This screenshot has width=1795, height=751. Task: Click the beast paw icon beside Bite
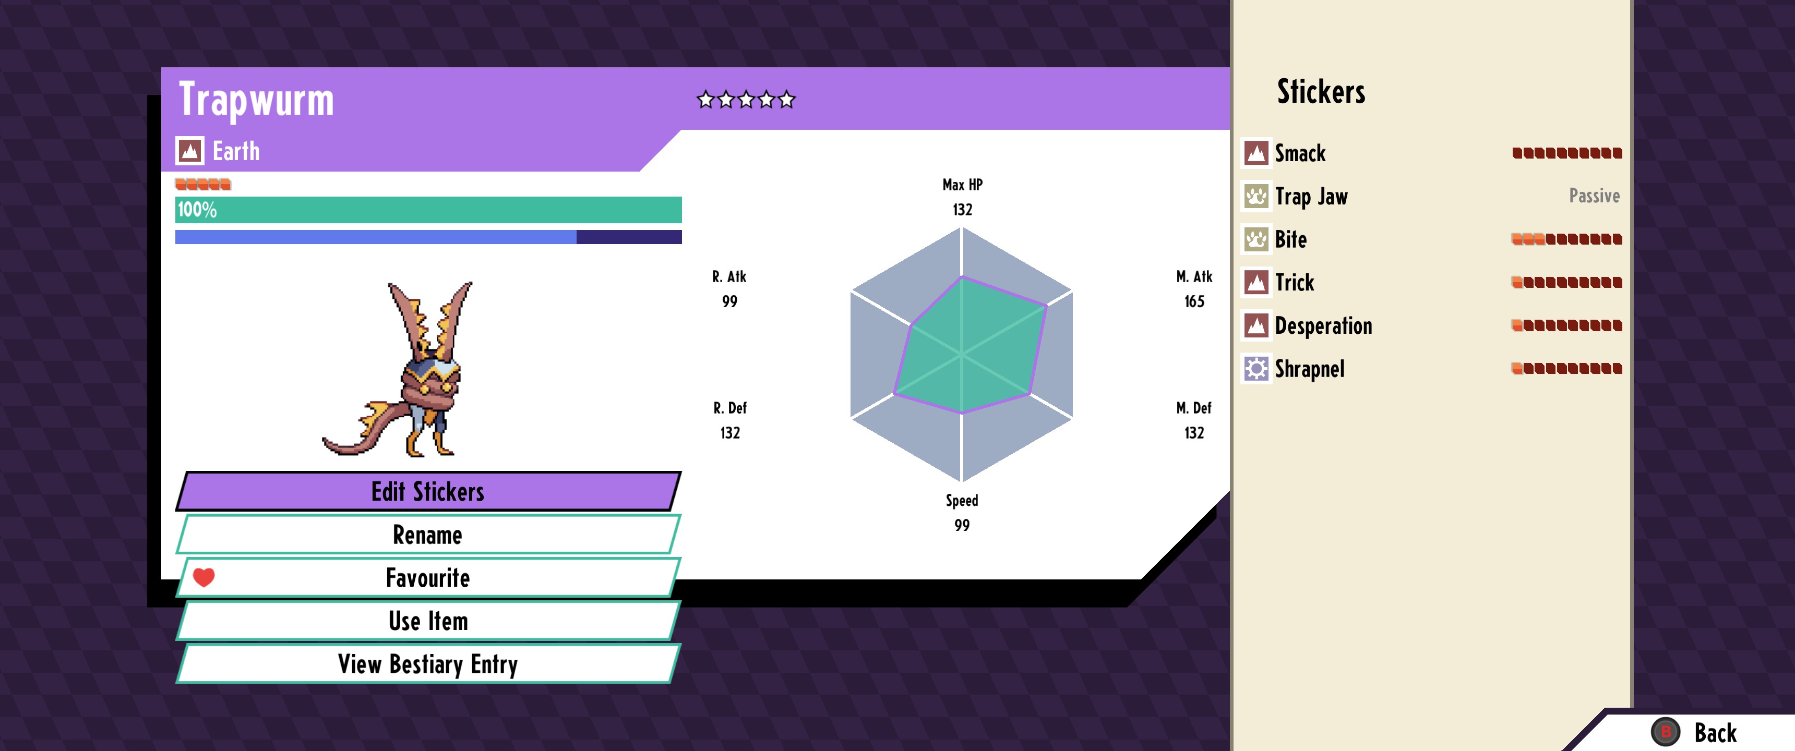tap(1255, 239)
